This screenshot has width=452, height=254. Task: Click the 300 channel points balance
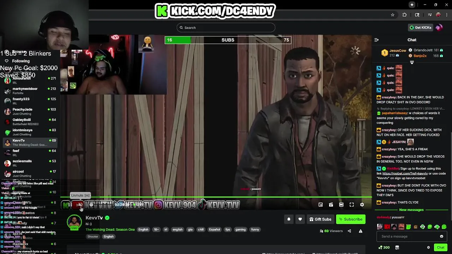pyautogui.click(x=384, y=248)
